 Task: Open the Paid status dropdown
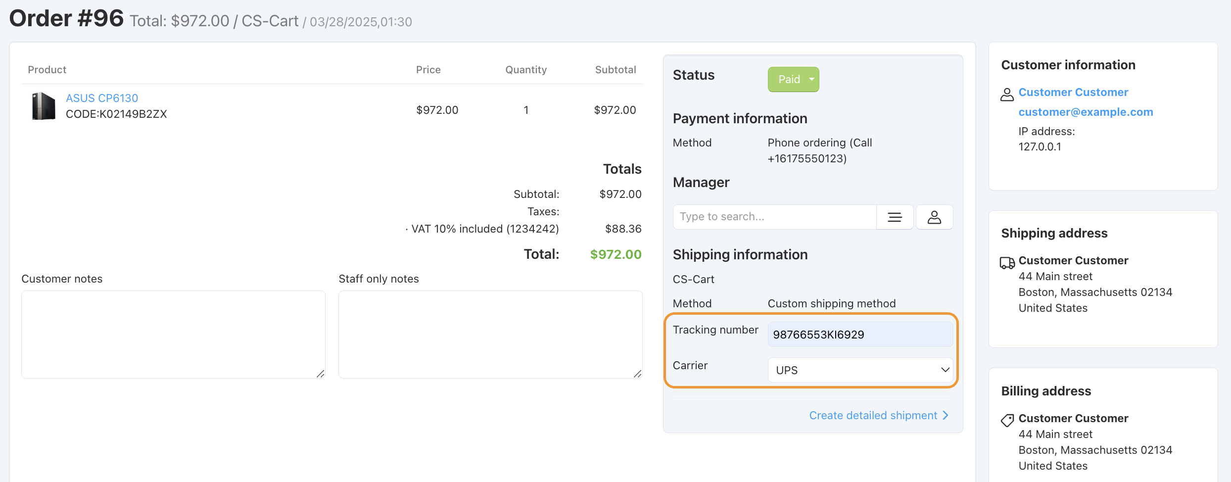[793, 79]
